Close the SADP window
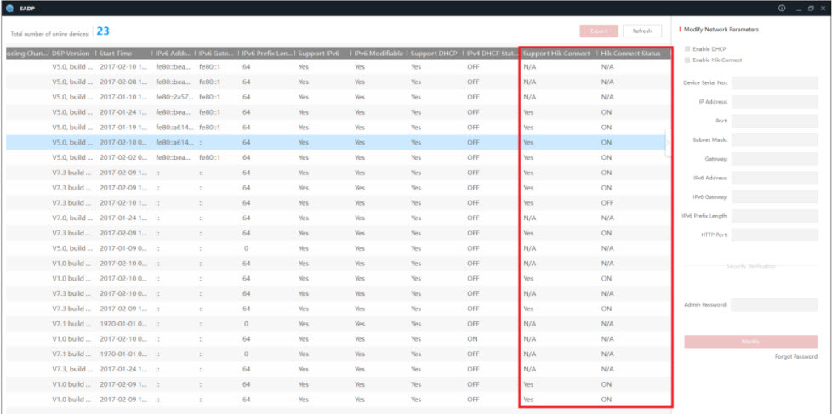The height and width of the screenshot is (414, 832). pyautogui.click(x=823, y=8)
